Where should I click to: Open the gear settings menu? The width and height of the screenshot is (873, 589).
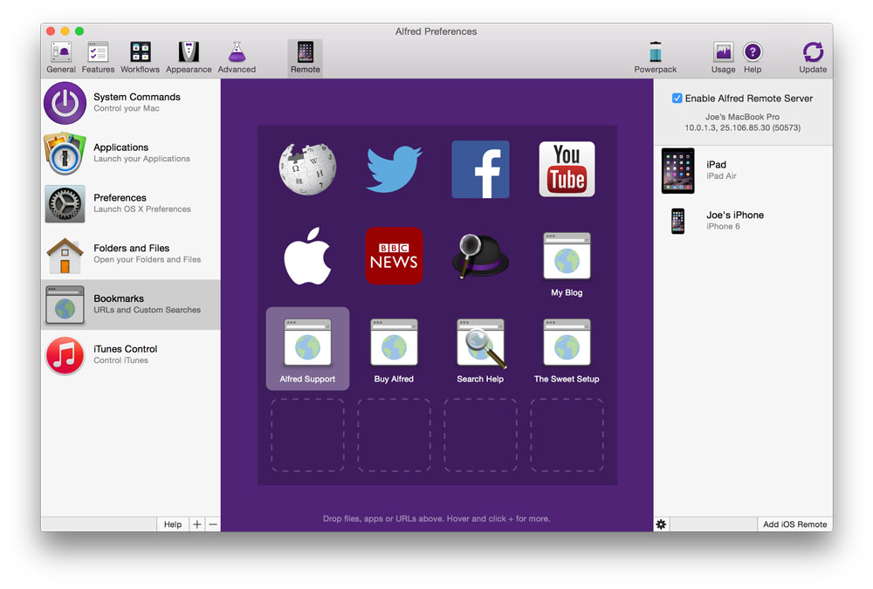point(661,524)
